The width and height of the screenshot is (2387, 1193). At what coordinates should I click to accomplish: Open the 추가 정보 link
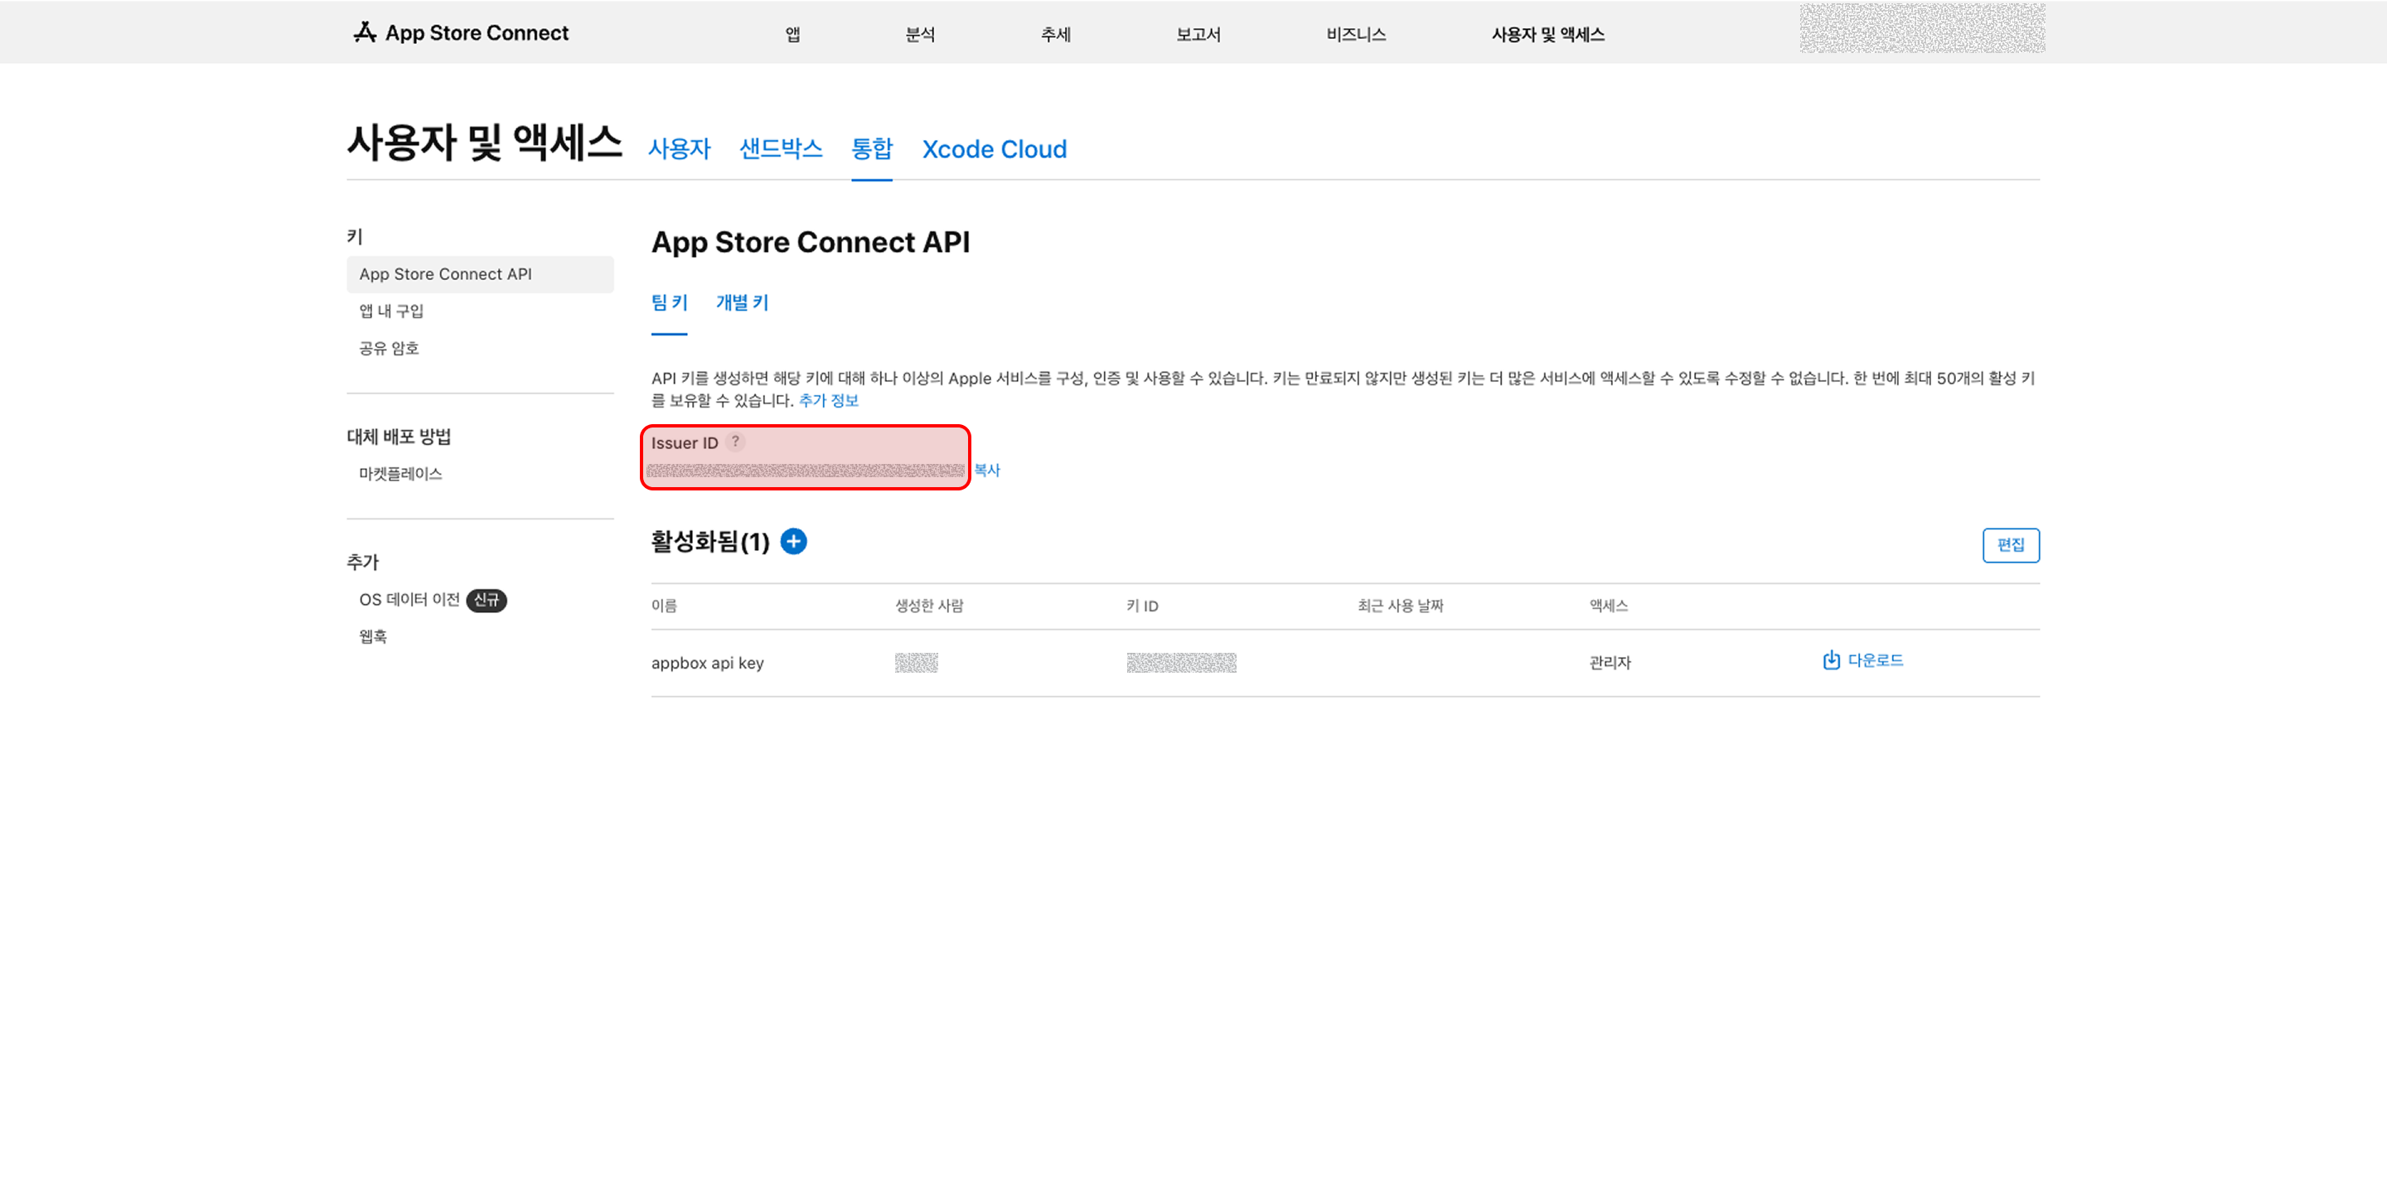click(829, 400)
